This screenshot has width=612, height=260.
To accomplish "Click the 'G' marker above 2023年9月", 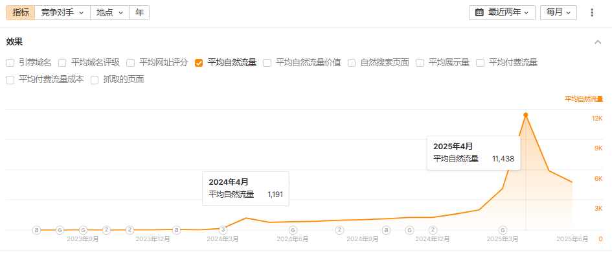I will pos(83,230).
